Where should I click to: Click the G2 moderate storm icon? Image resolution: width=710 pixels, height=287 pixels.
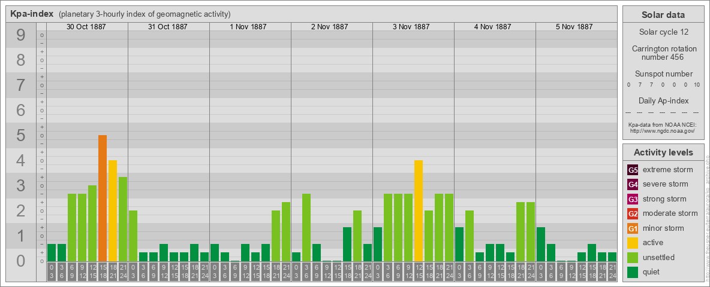point(633,213)
